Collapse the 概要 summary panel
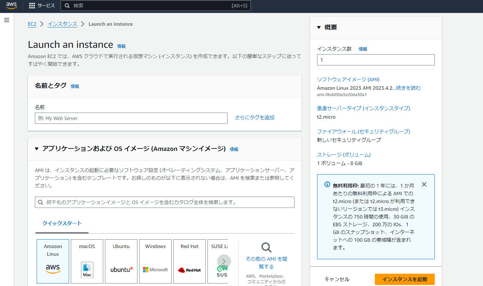 tap(319, 27)
